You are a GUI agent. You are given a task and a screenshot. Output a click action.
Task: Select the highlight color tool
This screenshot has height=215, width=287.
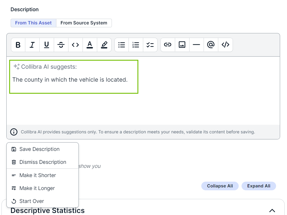104,45
